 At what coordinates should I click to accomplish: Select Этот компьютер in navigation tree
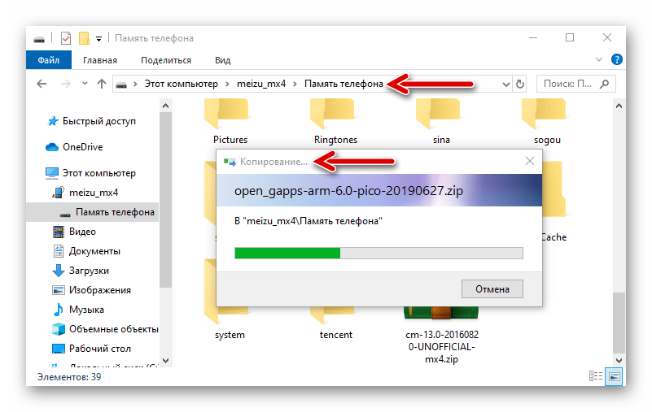(99, 173)
